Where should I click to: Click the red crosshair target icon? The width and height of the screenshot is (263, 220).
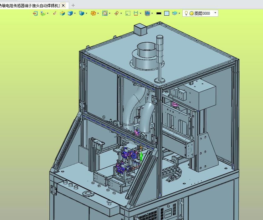coord(116,13)
